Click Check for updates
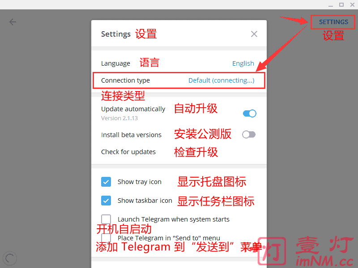The image size is (358, 268). pyautogui.click(x=128, y=152)
